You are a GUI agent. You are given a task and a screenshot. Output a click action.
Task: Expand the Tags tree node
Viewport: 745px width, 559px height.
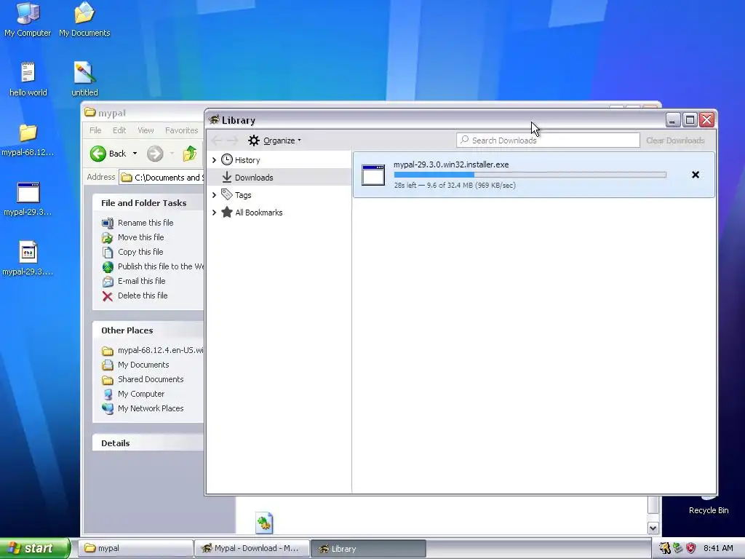(215, 195)
